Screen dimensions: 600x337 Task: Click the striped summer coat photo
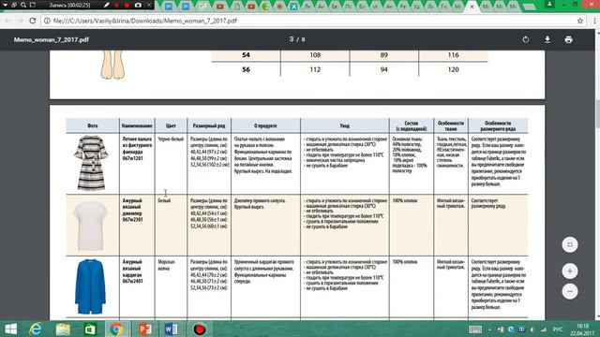pos(91,163)
